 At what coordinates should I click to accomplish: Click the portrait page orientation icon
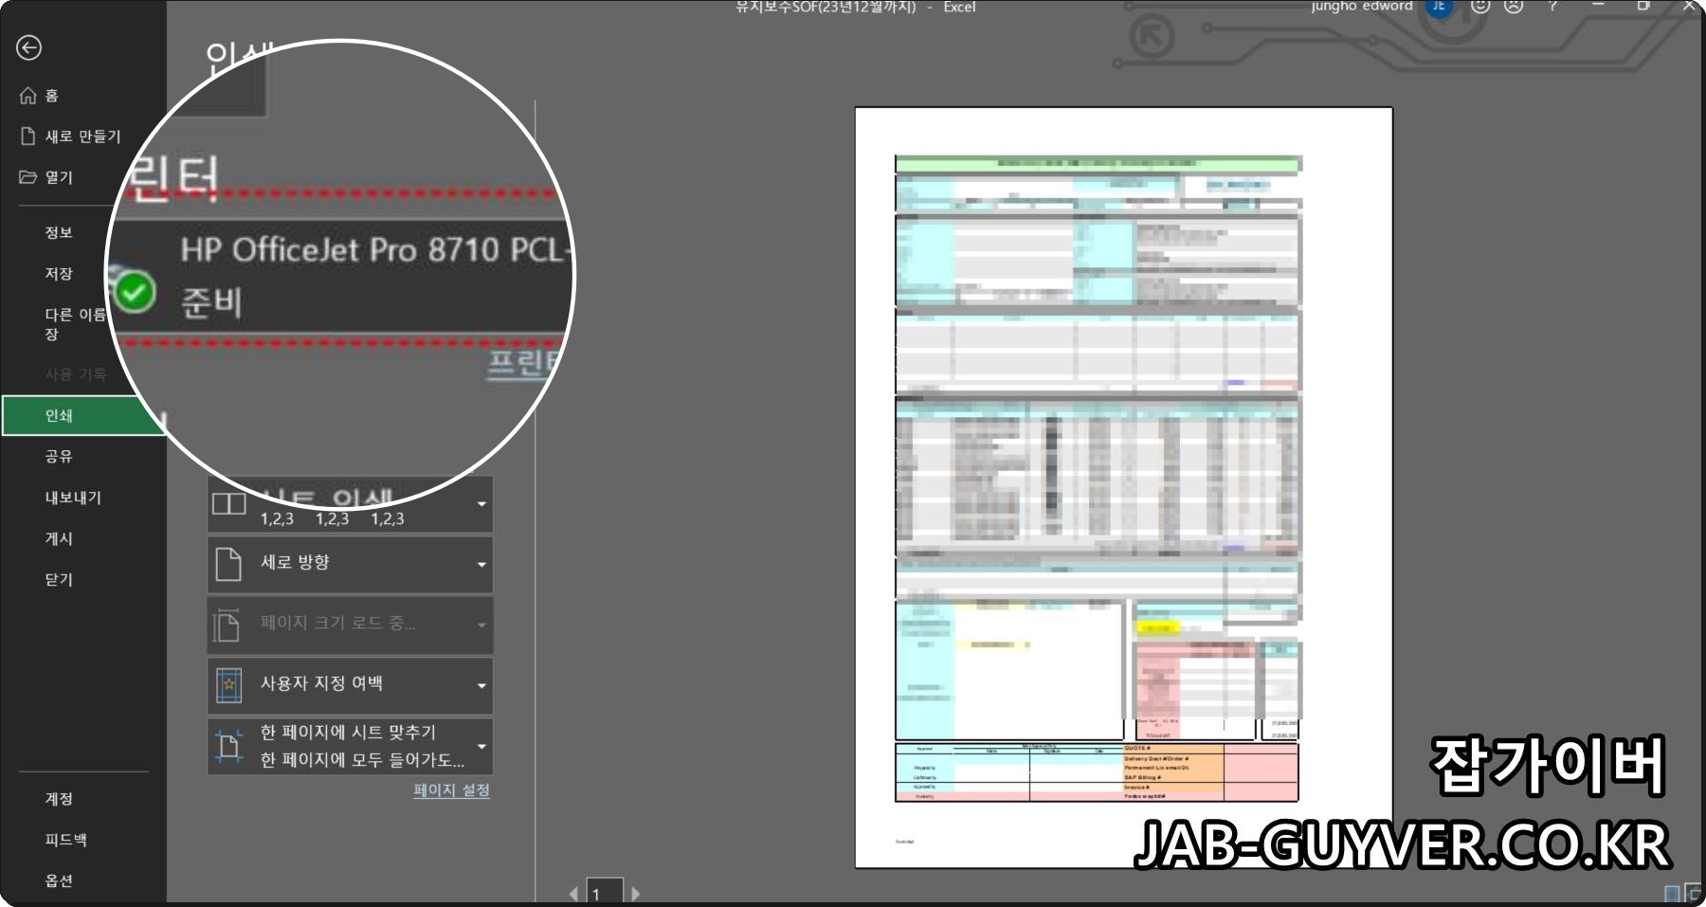coord(228,564)
